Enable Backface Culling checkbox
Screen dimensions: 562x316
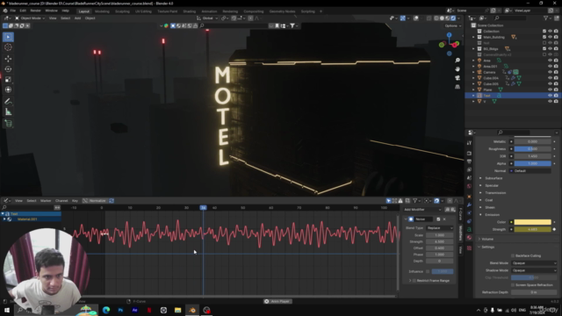tap(513, 255)
